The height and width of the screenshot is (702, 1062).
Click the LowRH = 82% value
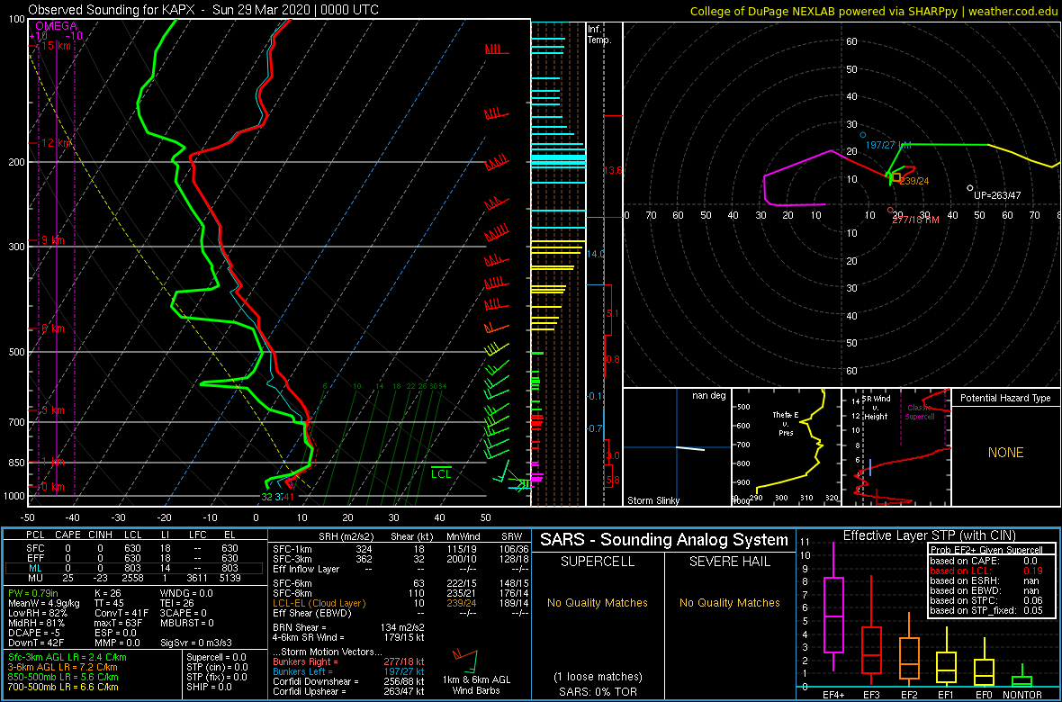pos(37,613)
